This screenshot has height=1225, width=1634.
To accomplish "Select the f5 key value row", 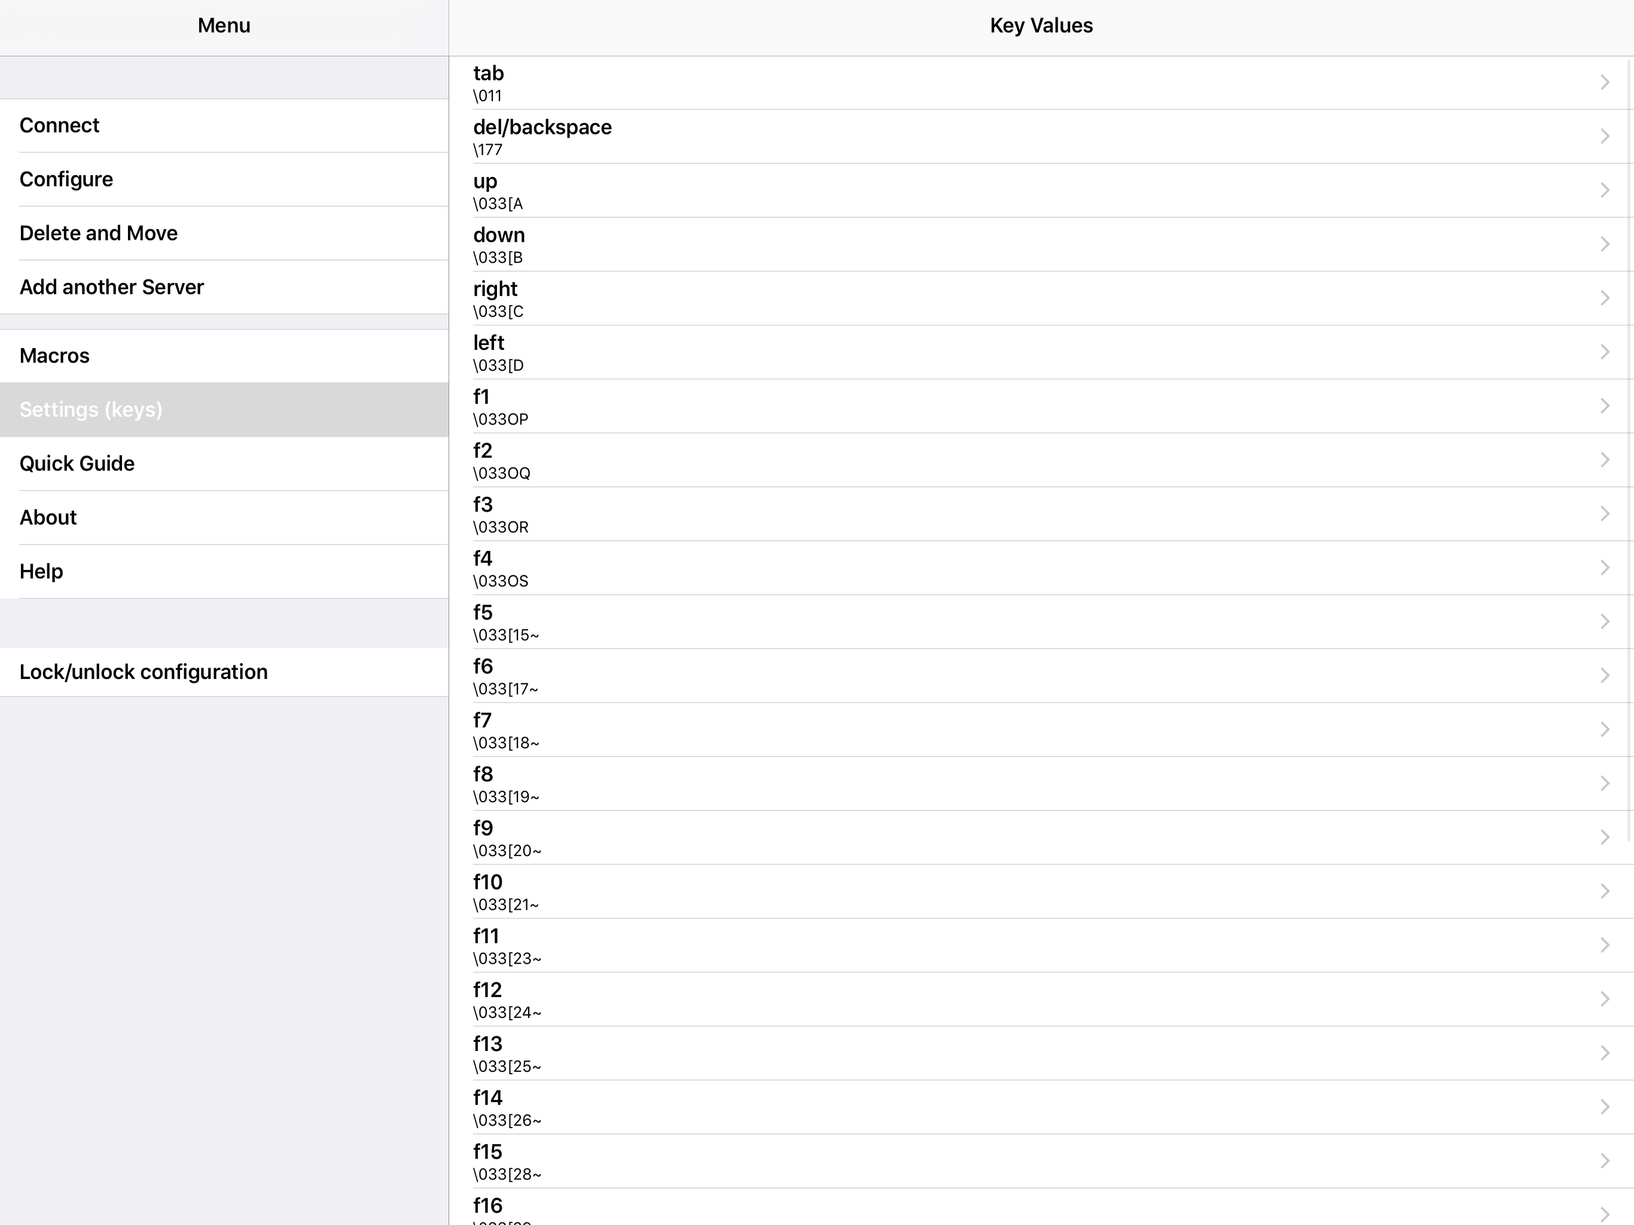I will click(1034, 622).
